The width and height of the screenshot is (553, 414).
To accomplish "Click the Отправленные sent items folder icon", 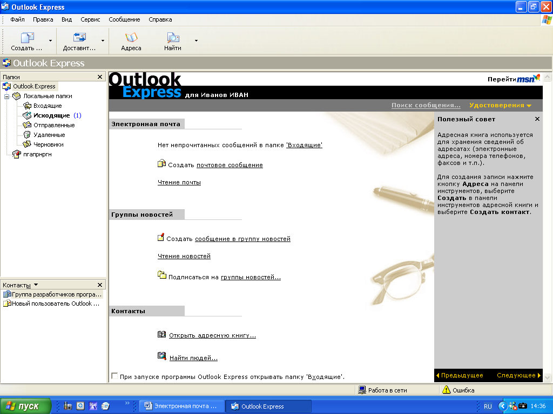I will pyautogui.click(x=27, y=125).
